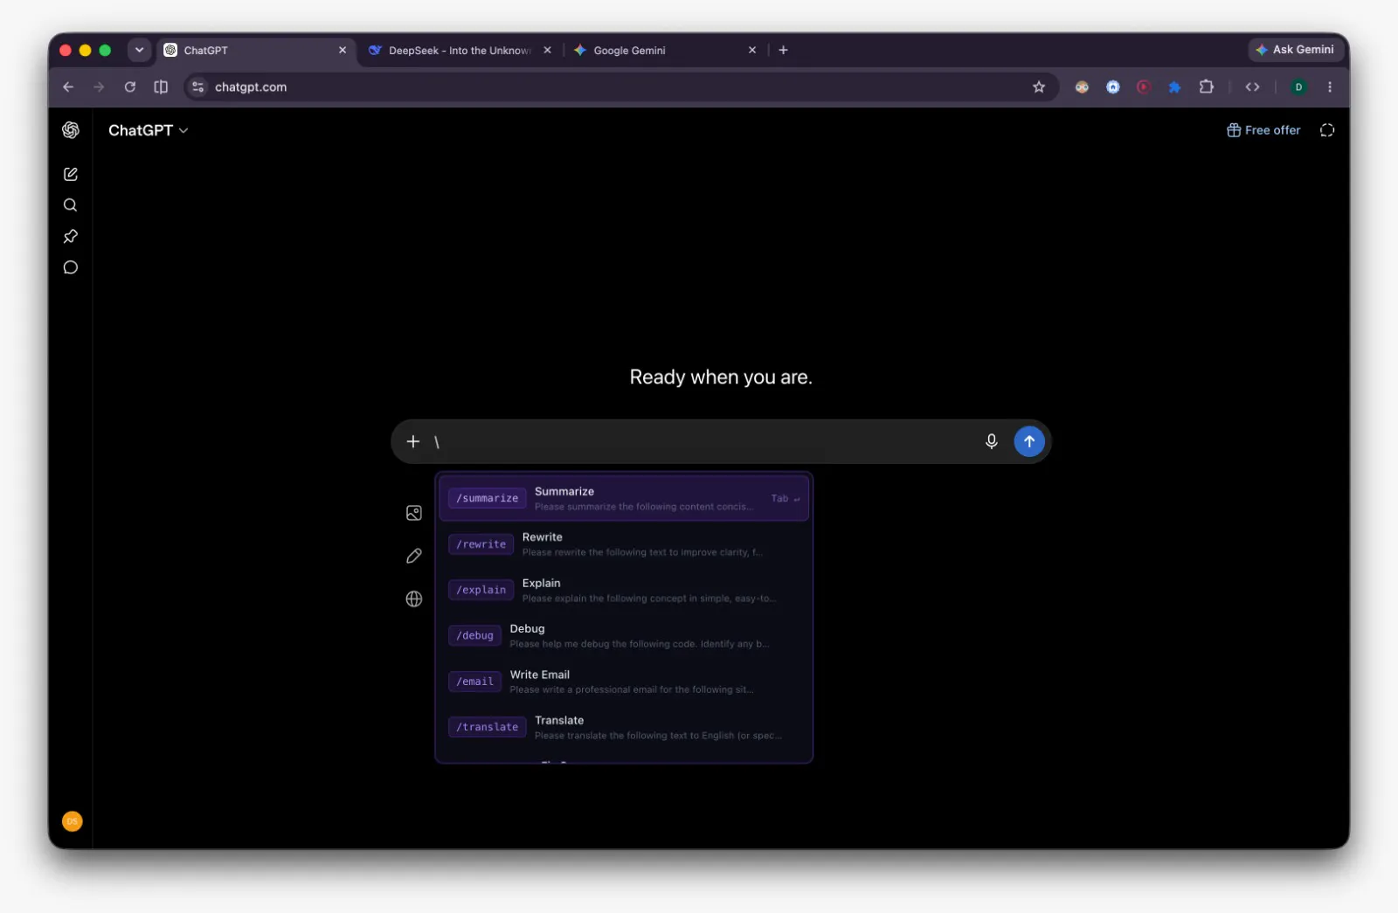Select the /translate command
This screenshot has width=1398, height=913.
624,727
